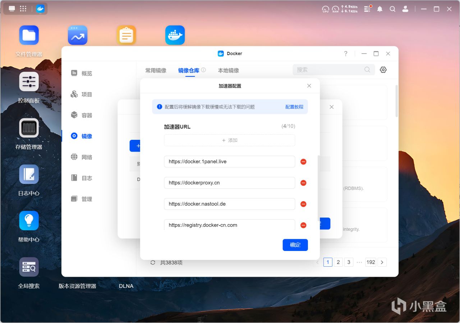Open the notifications bell
Screen dimensions: 460x323
coord(380,9)
